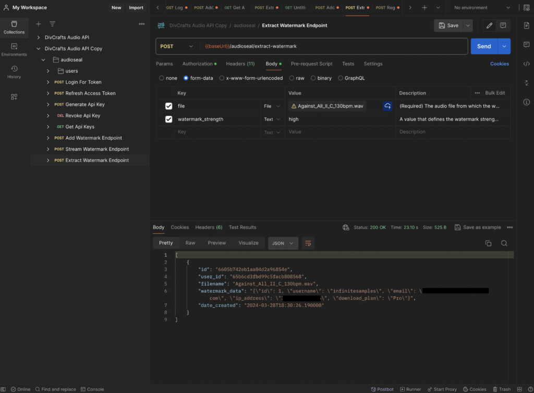Open the History sidebar panel
534x393 pixels.
pos(14,72)
